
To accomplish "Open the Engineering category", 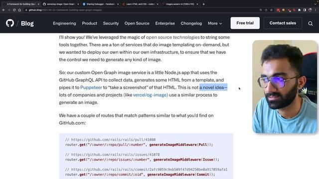I will click(x=64, y=23).
